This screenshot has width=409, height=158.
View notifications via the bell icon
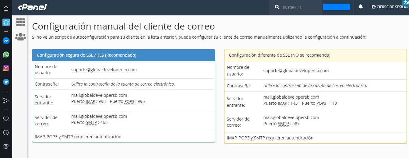[361, 7]
